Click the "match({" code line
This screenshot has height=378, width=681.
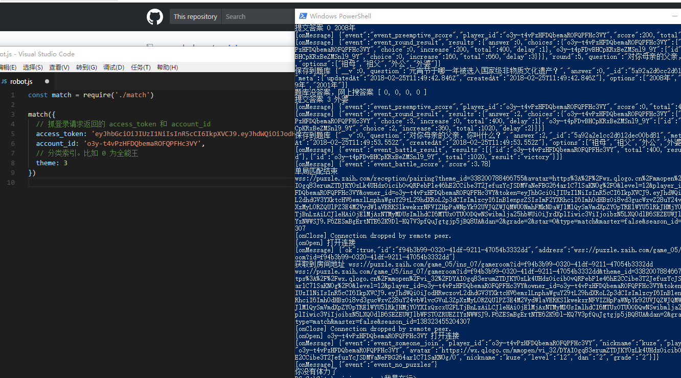[x=42, y=115]
